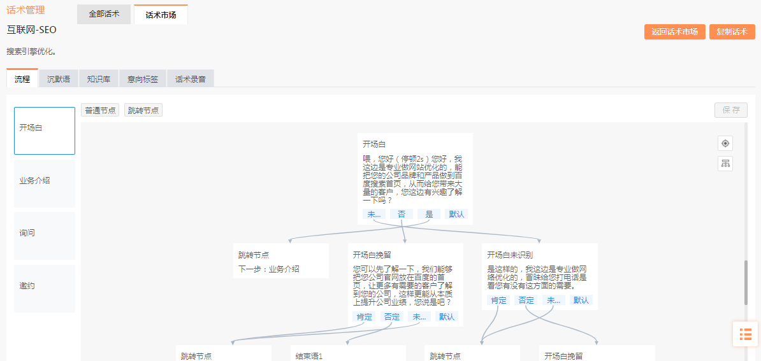The width and height of the screenshot is (761, 361).
Task: Click the 默认 branch in 开场白 node
Action: pos(456,214)
